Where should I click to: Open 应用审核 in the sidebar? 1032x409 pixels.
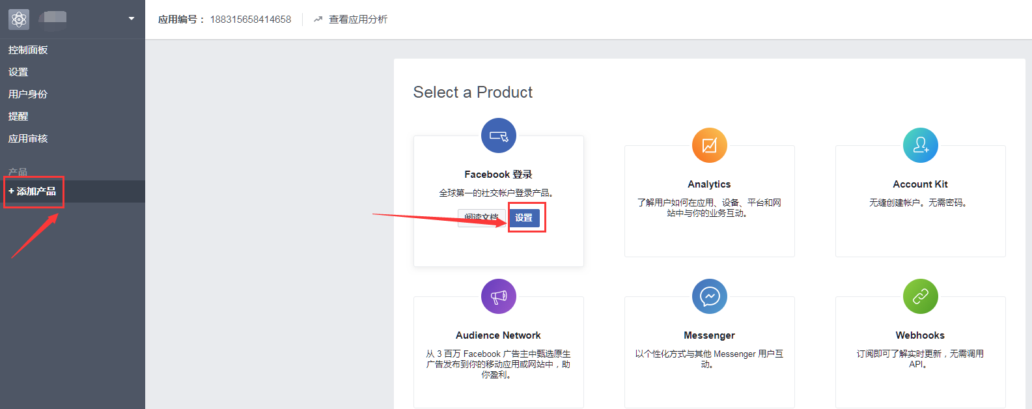tap(28, 139)
